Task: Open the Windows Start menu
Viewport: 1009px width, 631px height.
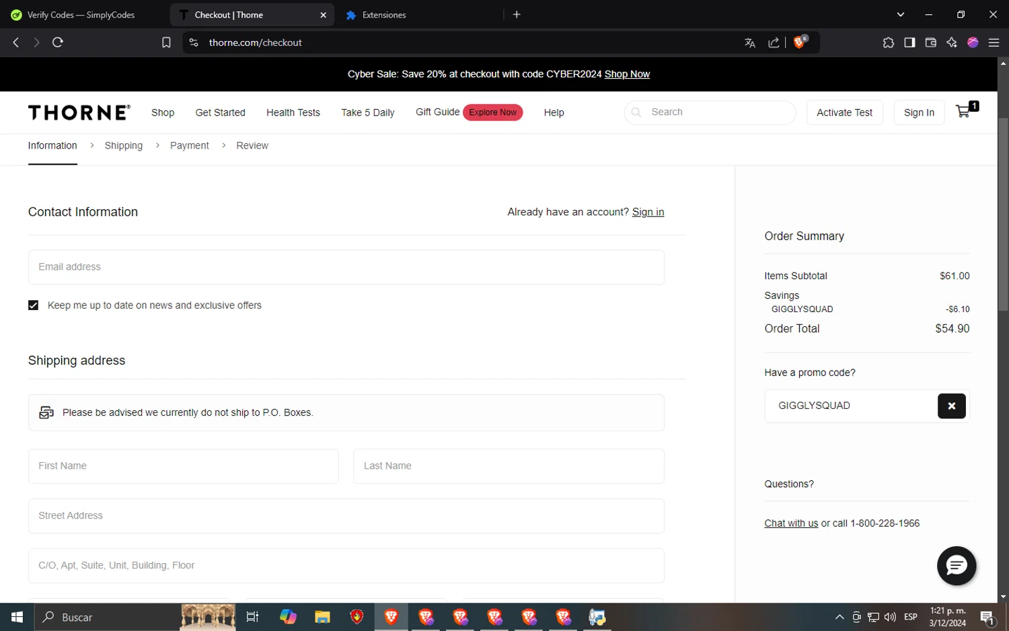Action: (17, 617)
